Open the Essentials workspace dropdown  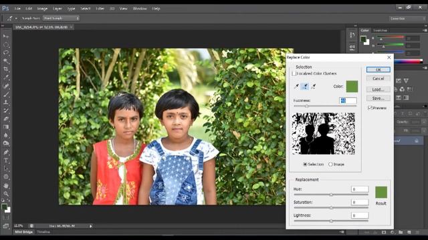click(x=407, y=19)
